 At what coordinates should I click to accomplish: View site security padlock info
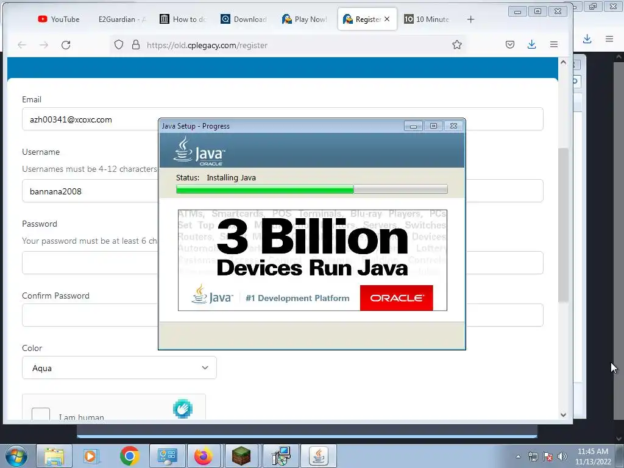136,44
